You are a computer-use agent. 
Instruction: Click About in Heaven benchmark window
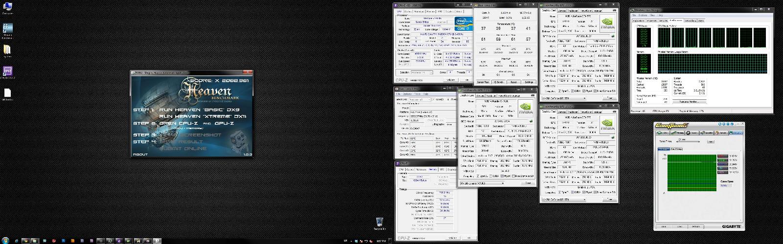pos(140,155)
